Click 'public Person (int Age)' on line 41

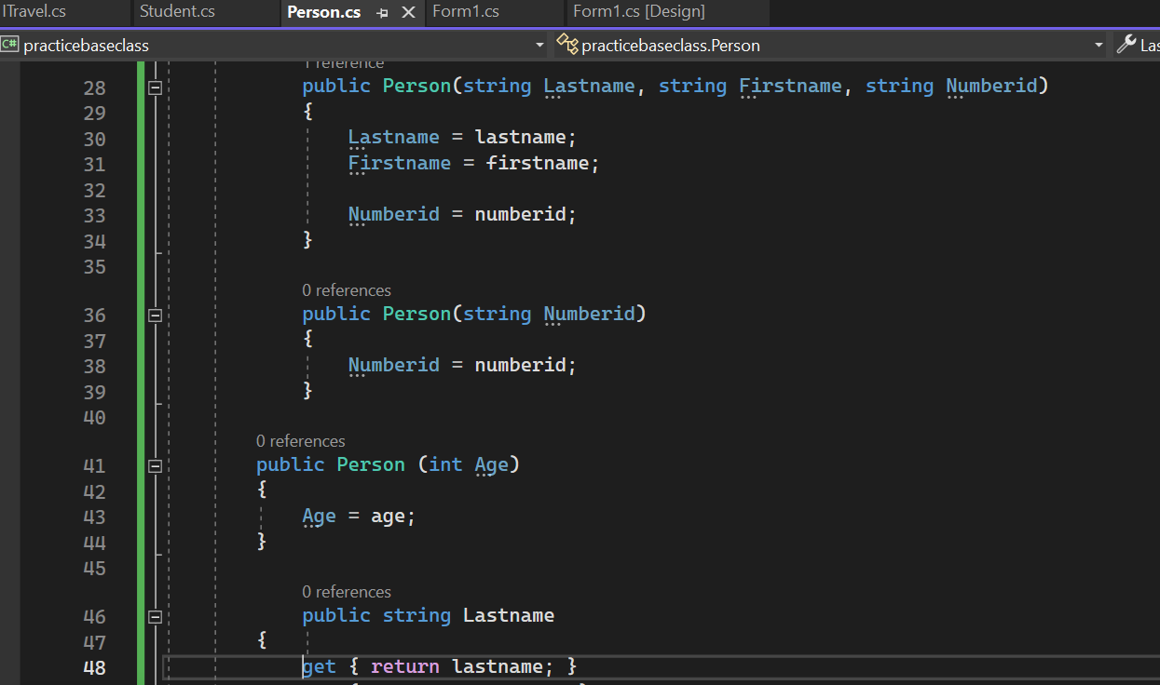pyautogui.click(x=389, y=464)
